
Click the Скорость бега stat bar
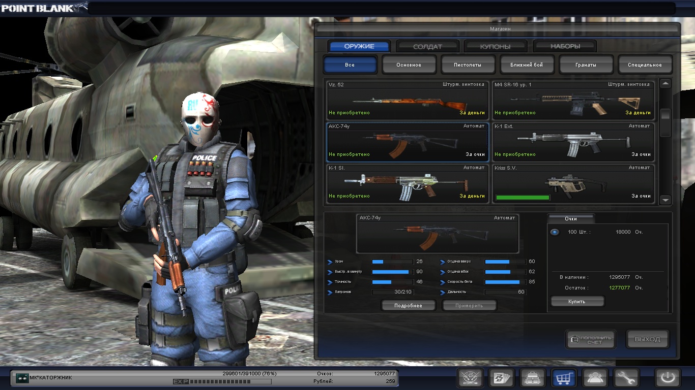505,282
